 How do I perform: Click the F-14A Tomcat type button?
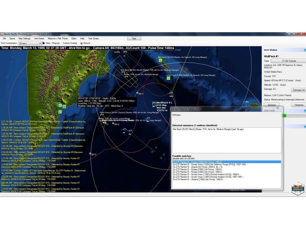tap(289, 61)
